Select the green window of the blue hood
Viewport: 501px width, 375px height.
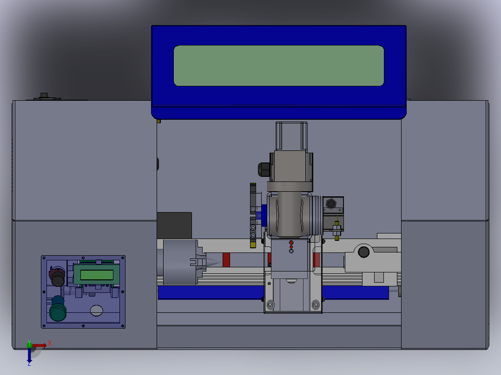279,65
